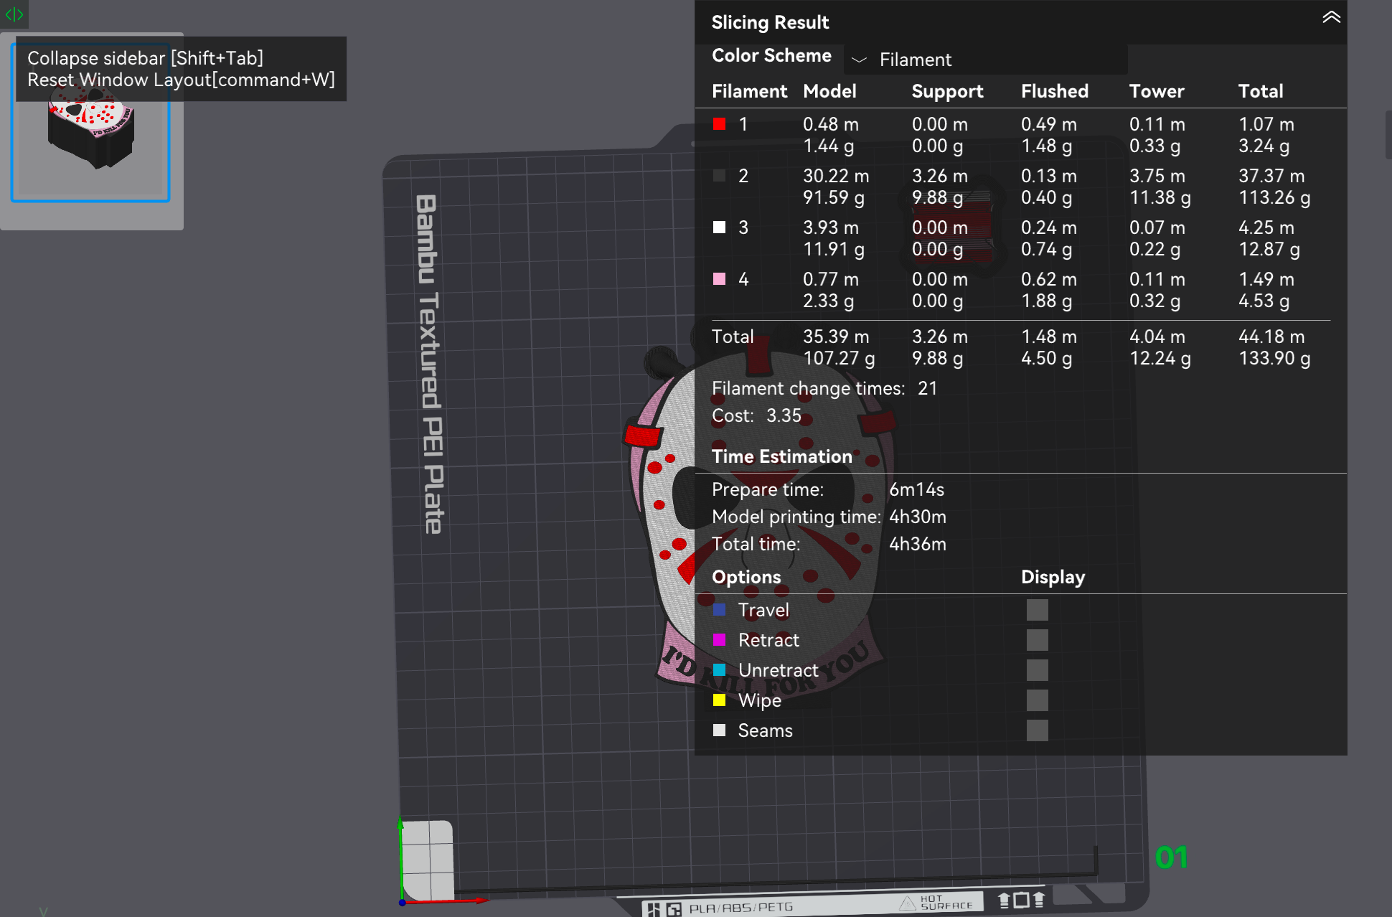Enable Retract display checkbox
This screenshot has width=1392, height=917.
[1037, 640]
